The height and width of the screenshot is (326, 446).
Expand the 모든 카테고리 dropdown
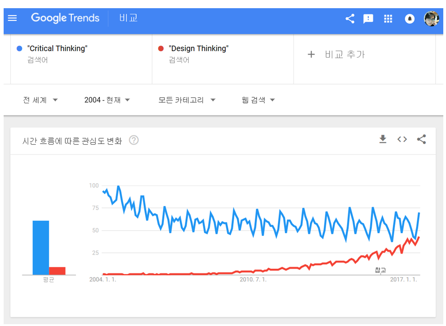[187, 100]
